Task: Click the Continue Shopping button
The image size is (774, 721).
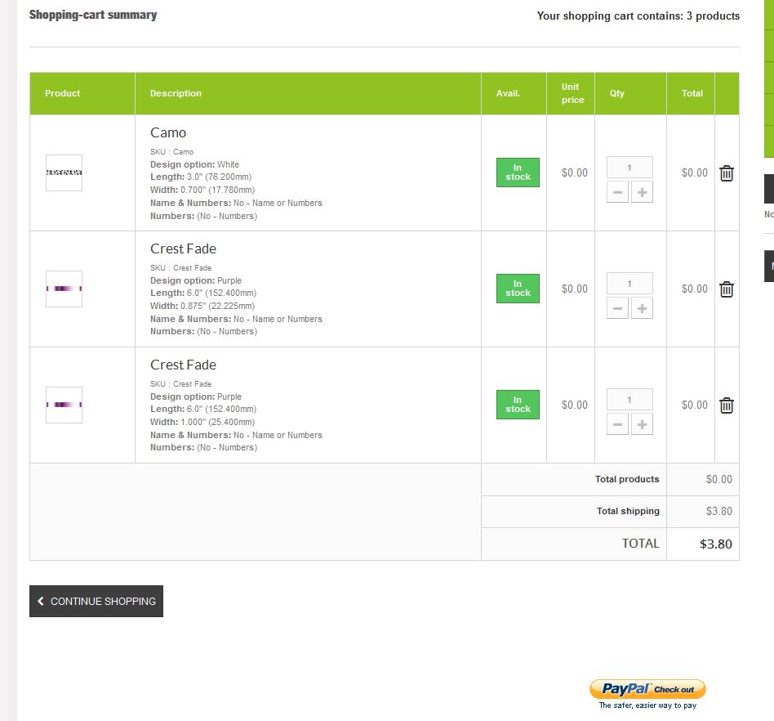Action: tap(96, 602)
